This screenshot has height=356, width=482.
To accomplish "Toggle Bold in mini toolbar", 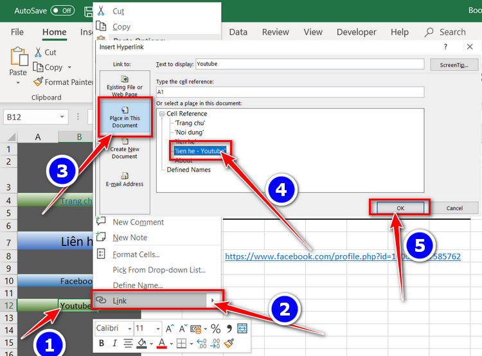I will [102, 343].
